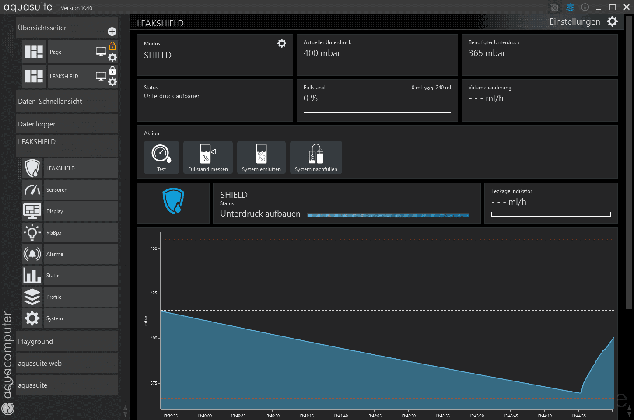The width and height of the screenshot is (634, 420).
Task: Open the Alarme bell page
Action: point(32,254)
